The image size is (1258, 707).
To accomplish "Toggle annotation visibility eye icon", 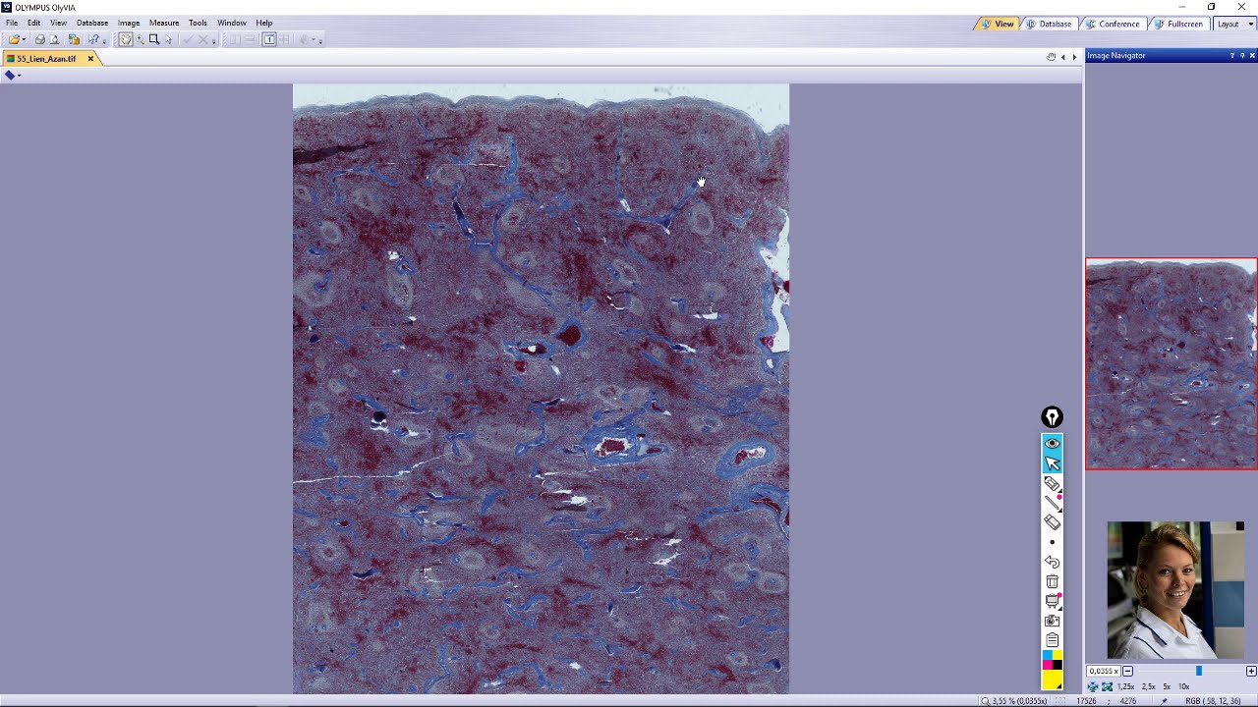I will [x=1053, y=444].
